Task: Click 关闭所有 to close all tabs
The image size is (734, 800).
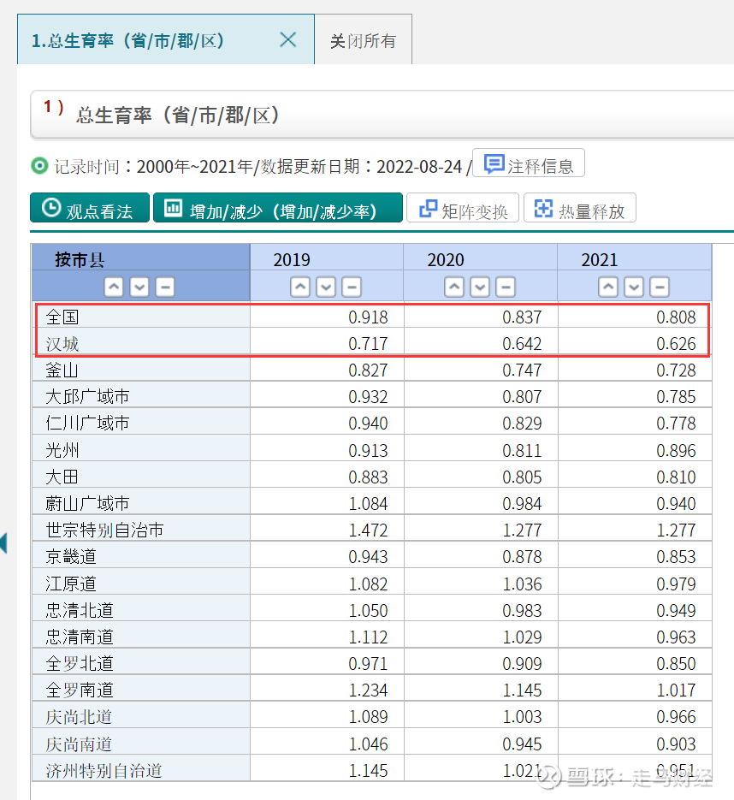Action: point(363,39)
